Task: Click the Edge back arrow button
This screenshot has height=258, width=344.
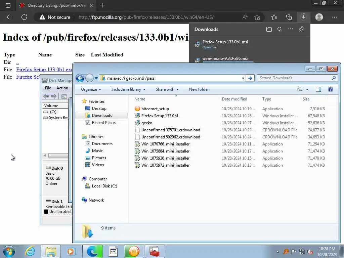Action: pos(9,17)
